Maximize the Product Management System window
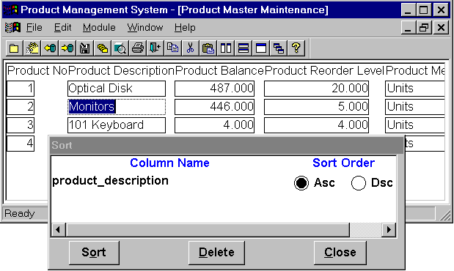Screen dimensions: 454x271 (424, 10)
